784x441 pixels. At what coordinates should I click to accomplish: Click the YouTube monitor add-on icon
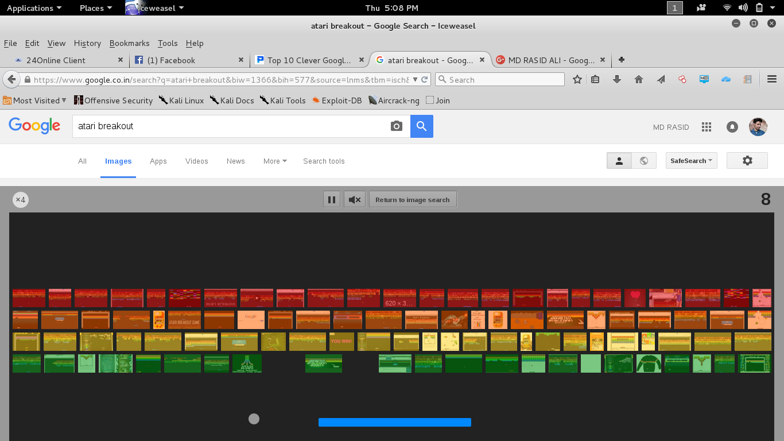point(704,80)
